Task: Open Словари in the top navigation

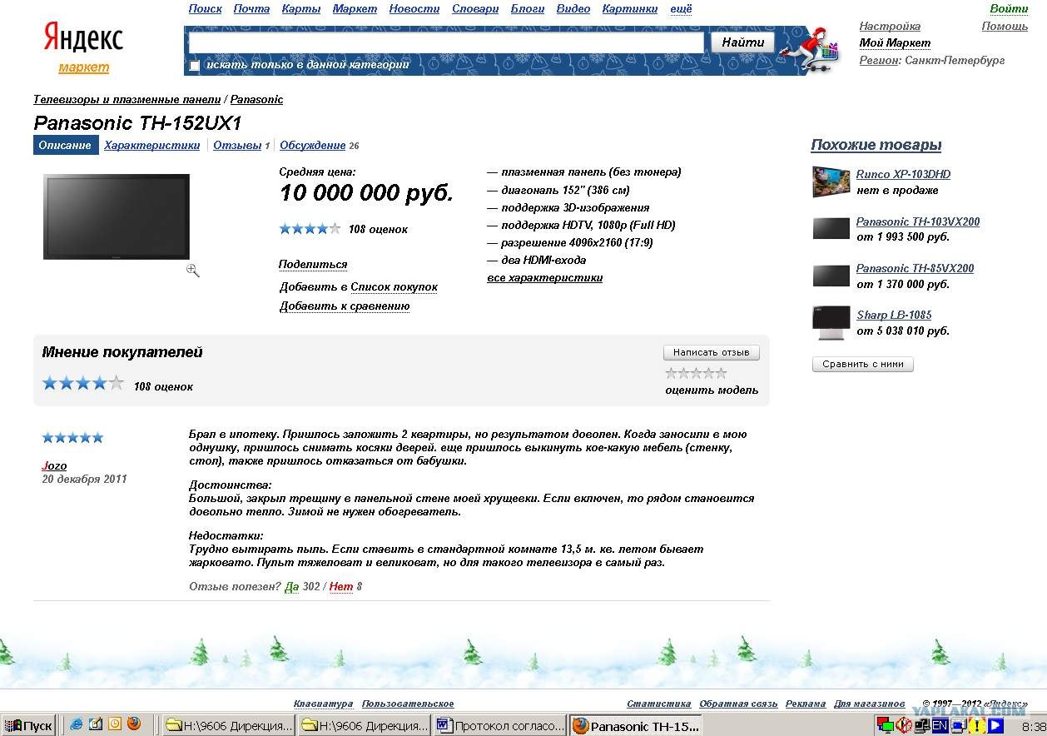Action: coord(475,8)
